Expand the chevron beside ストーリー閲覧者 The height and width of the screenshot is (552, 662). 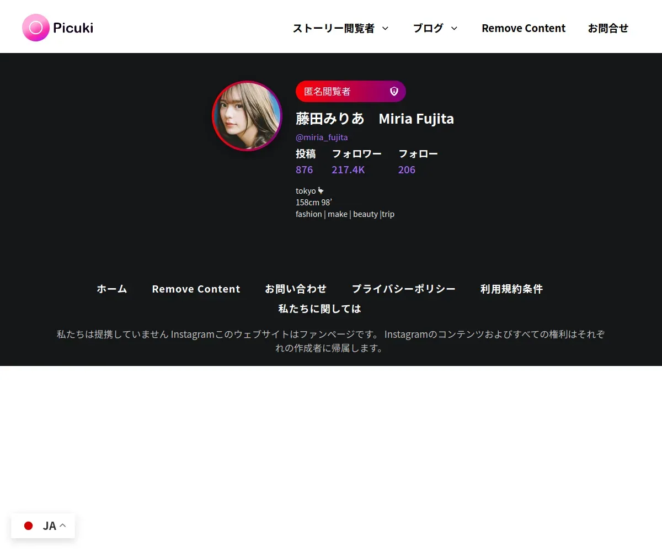385,28
